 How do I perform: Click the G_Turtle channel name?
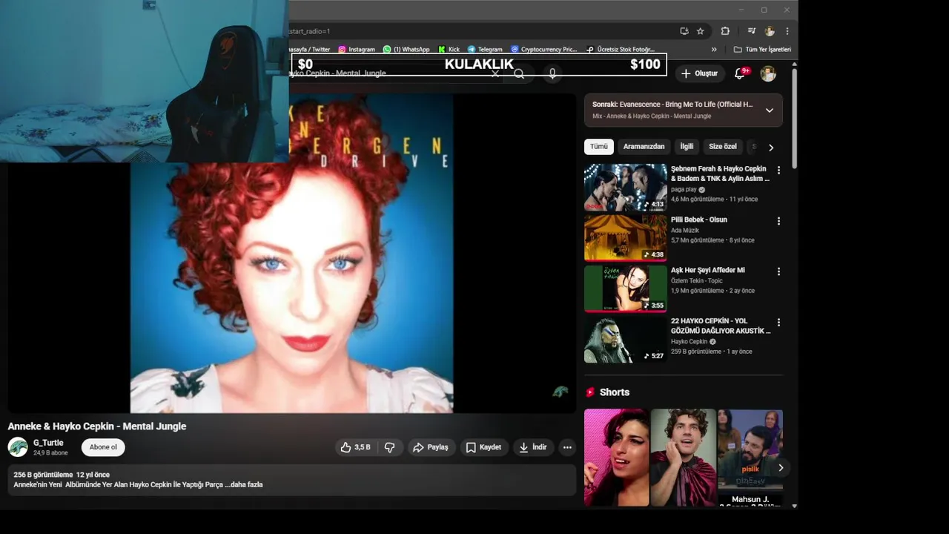pos(48,443)
